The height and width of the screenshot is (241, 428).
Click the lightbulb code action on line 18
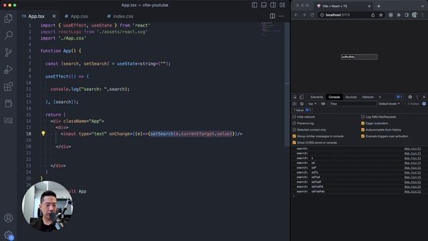[x=43, y=133]
